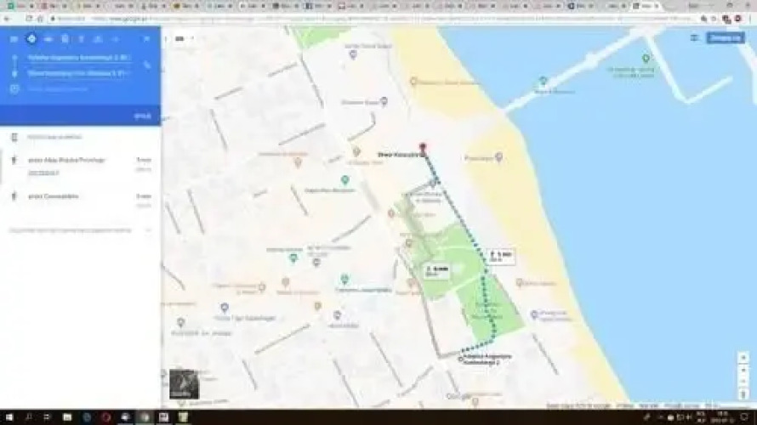Expand the collapsed section at panel bottom
Image resolution: width=757 pixels, height=425 pixels.
coord(148,230)
